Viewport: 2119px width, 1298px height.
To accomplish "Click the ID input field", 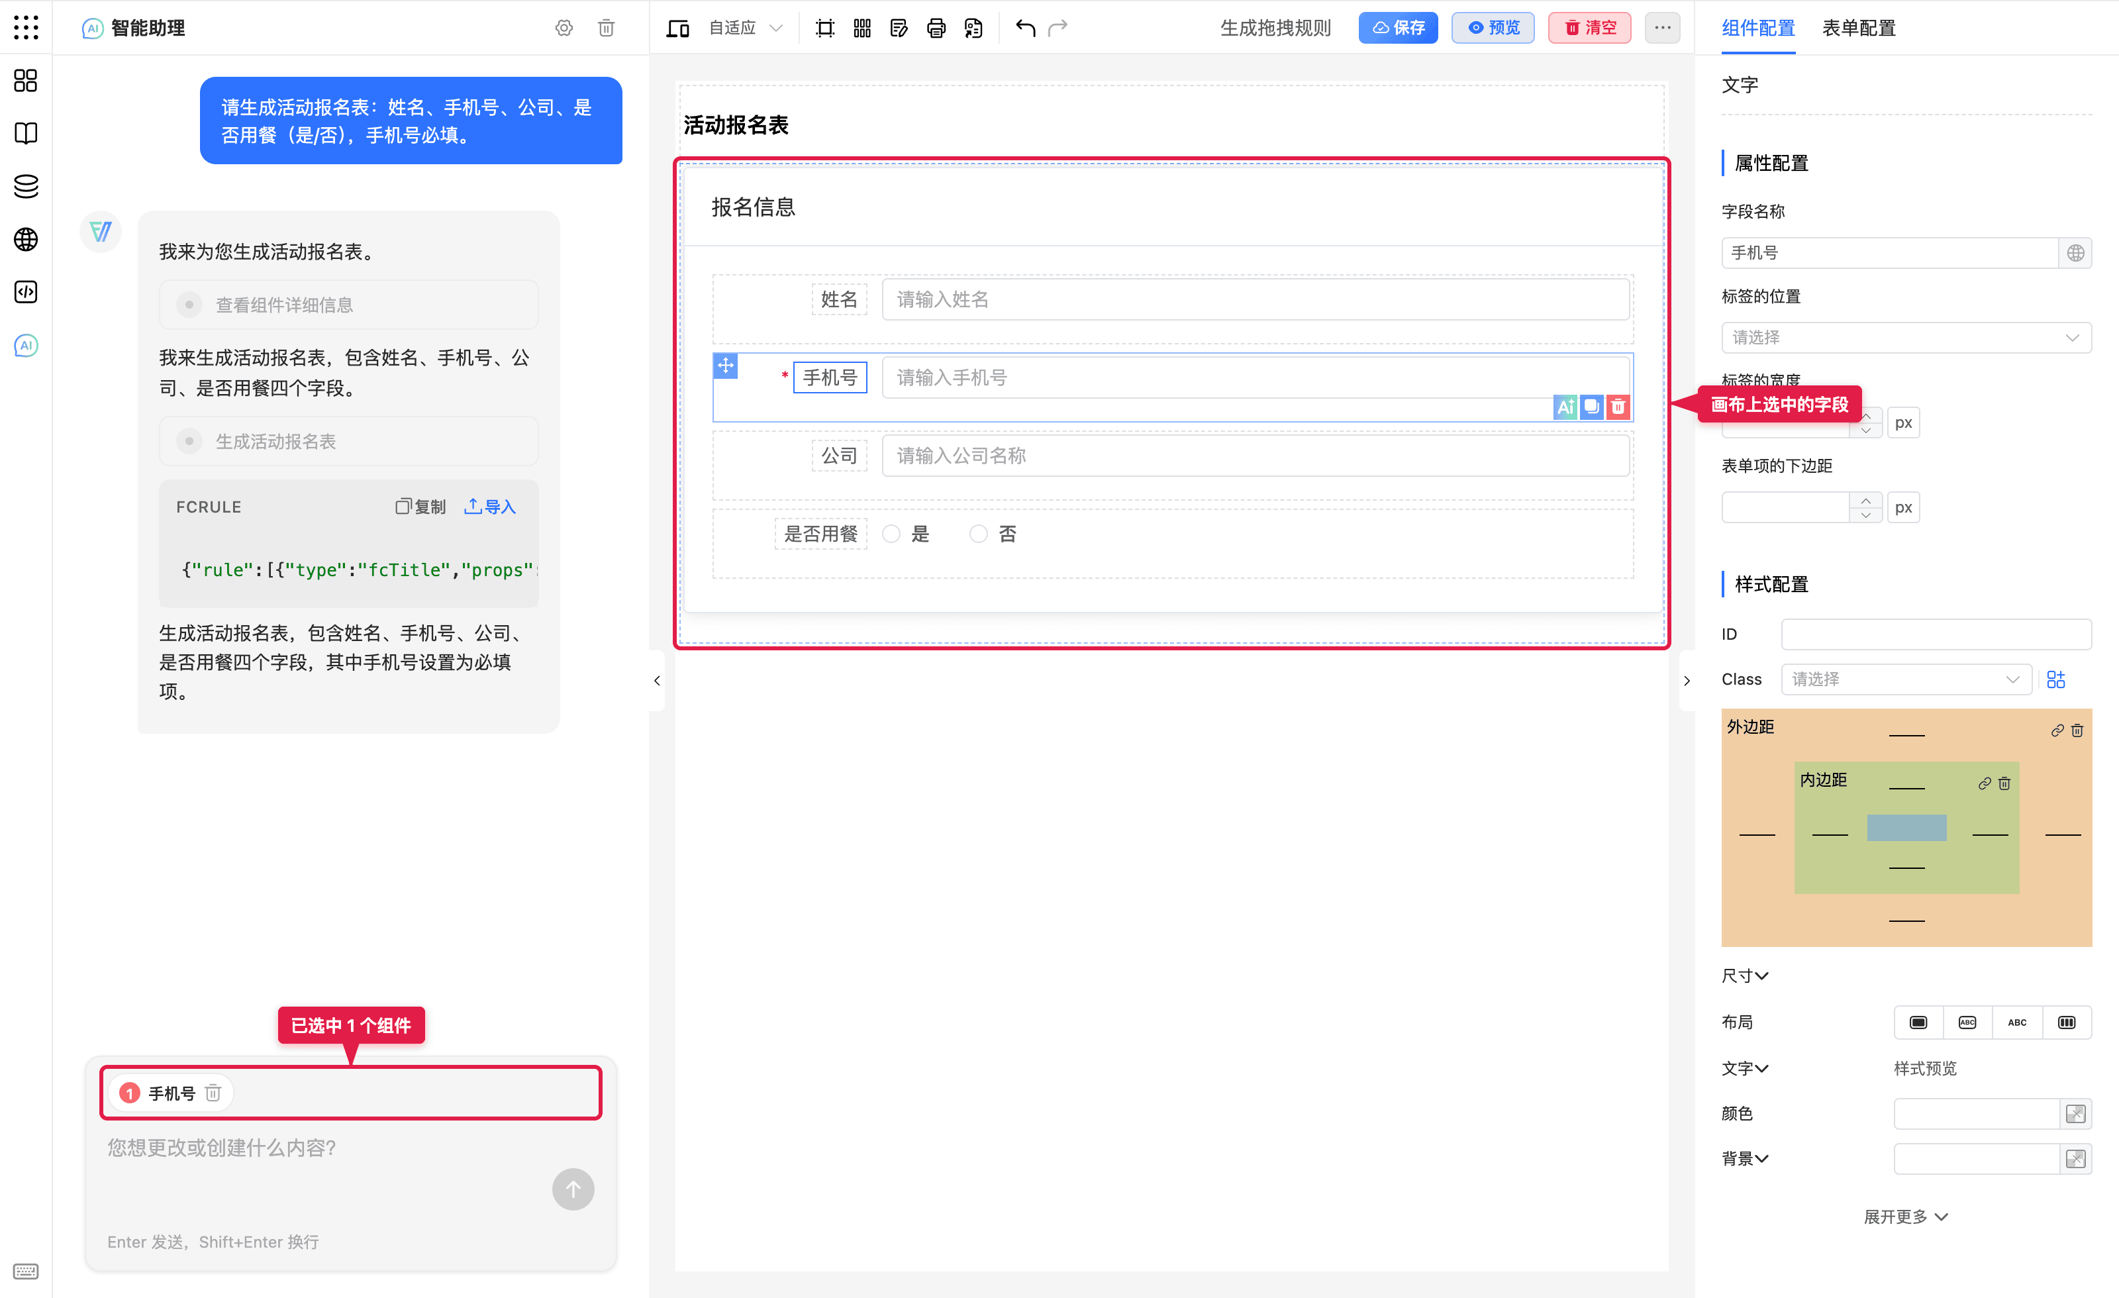I will tap(1936, 634).
